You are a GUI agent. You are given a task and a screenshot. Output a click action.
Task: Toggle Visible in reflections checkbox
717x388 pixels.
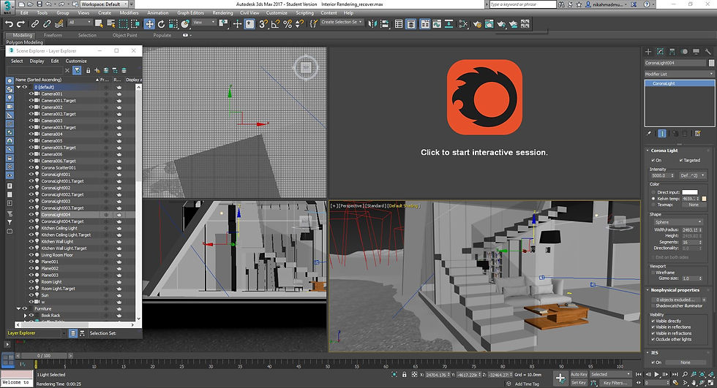[x=653, y=327]
